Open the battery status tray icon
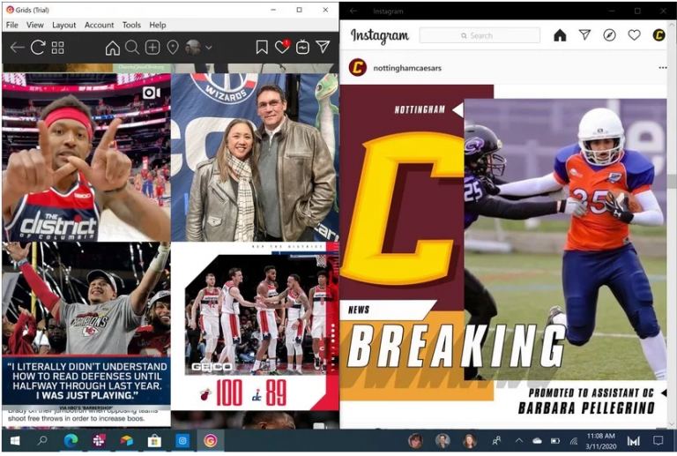The image size is (677, 456). [x=555, y=441]
